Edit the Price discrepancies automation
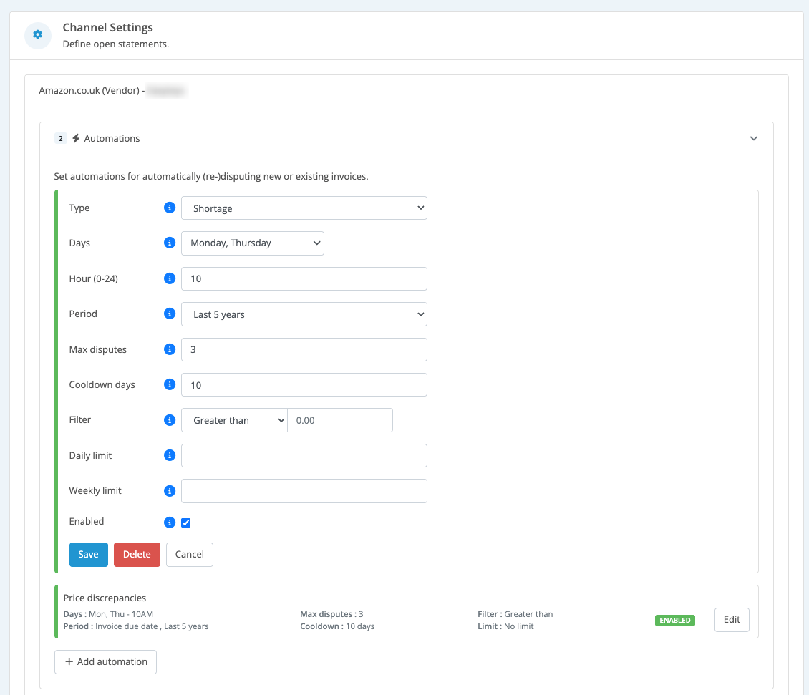Screen dimensions: 809x695 tap(732, 620)
